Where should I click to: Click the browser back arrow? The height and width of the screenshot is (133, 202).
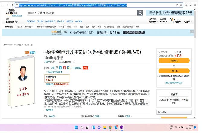tap(2, 5)
